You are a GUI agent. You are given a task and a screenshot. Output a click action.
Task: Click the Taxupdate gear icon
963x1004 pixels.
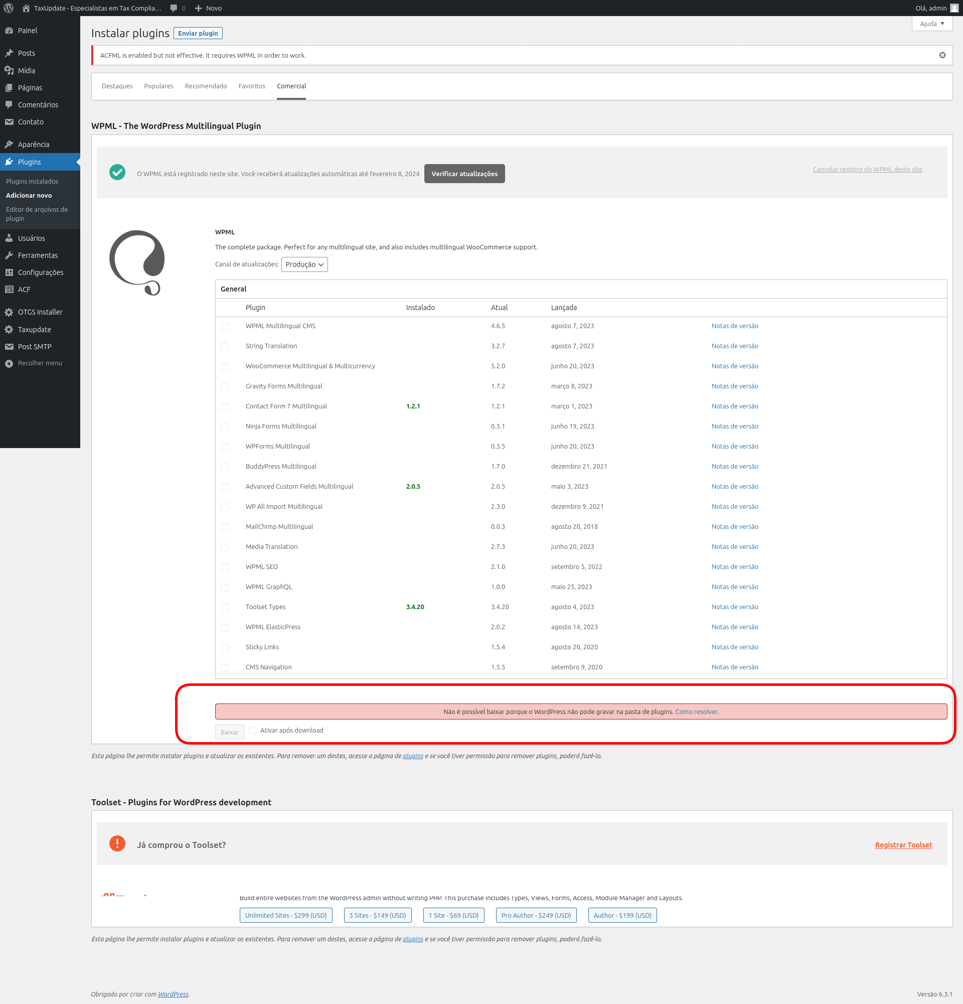(9, 329)
